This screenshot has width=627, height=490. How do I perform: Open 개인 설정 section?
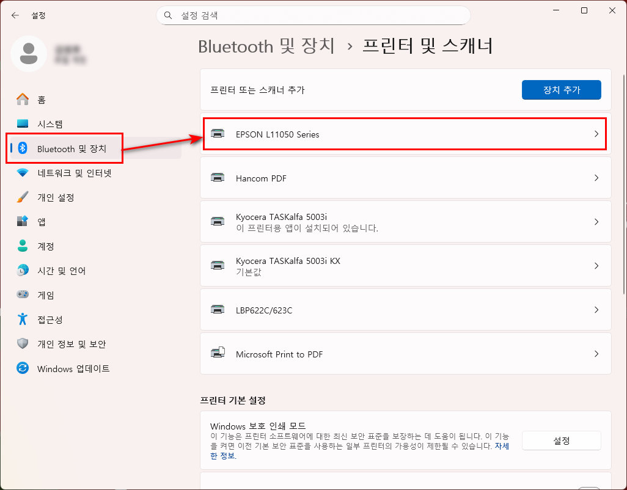coord(95,197)
